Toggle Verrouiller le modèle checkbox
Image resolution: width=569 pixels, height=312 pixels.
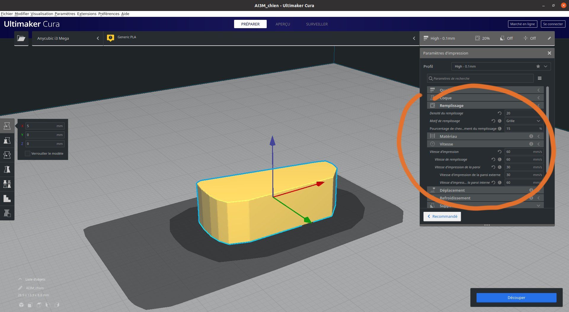pos(28,153)
